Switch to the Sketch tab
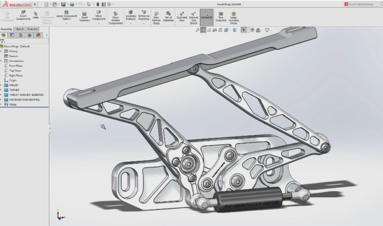383x226 pixels. (x=20, y=29)
